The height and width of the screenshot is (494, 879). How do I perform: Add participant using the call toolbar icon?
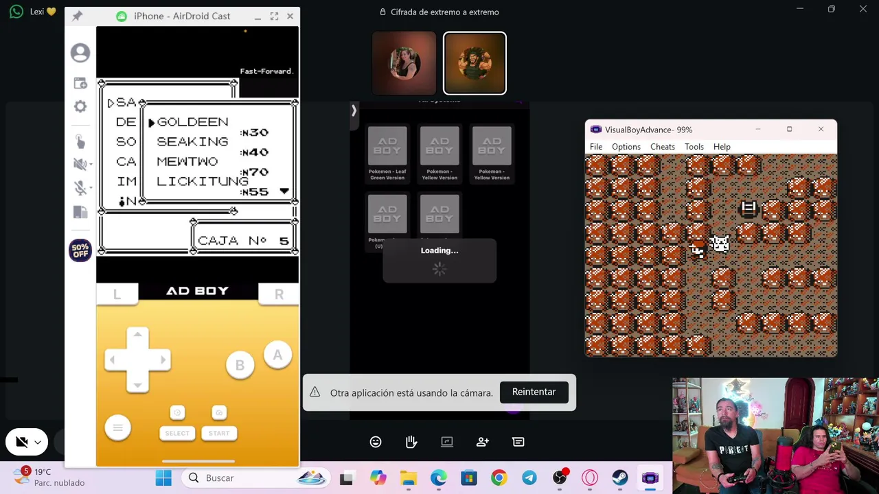[x=483, y=442]
